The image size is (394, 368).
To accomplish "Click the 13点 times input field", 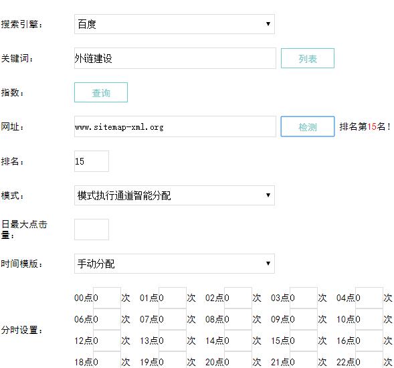I will point(173,341).
